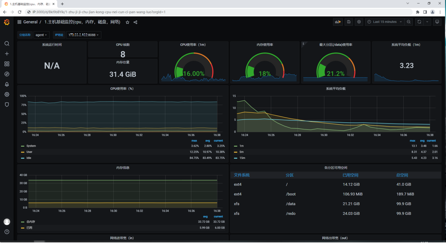Toggle the System series in CPU legend
This screenshot has height=243, width=446.
tap(31, 146)
